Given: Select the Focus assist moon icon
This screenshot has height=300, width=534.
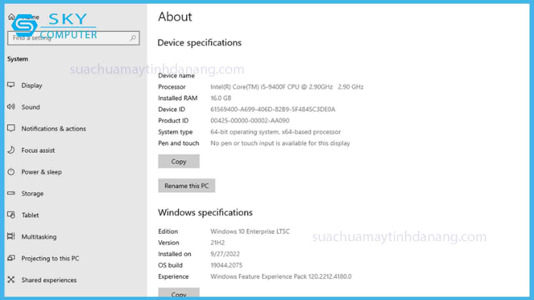Looking at the screenshot, I should (11, 150).
